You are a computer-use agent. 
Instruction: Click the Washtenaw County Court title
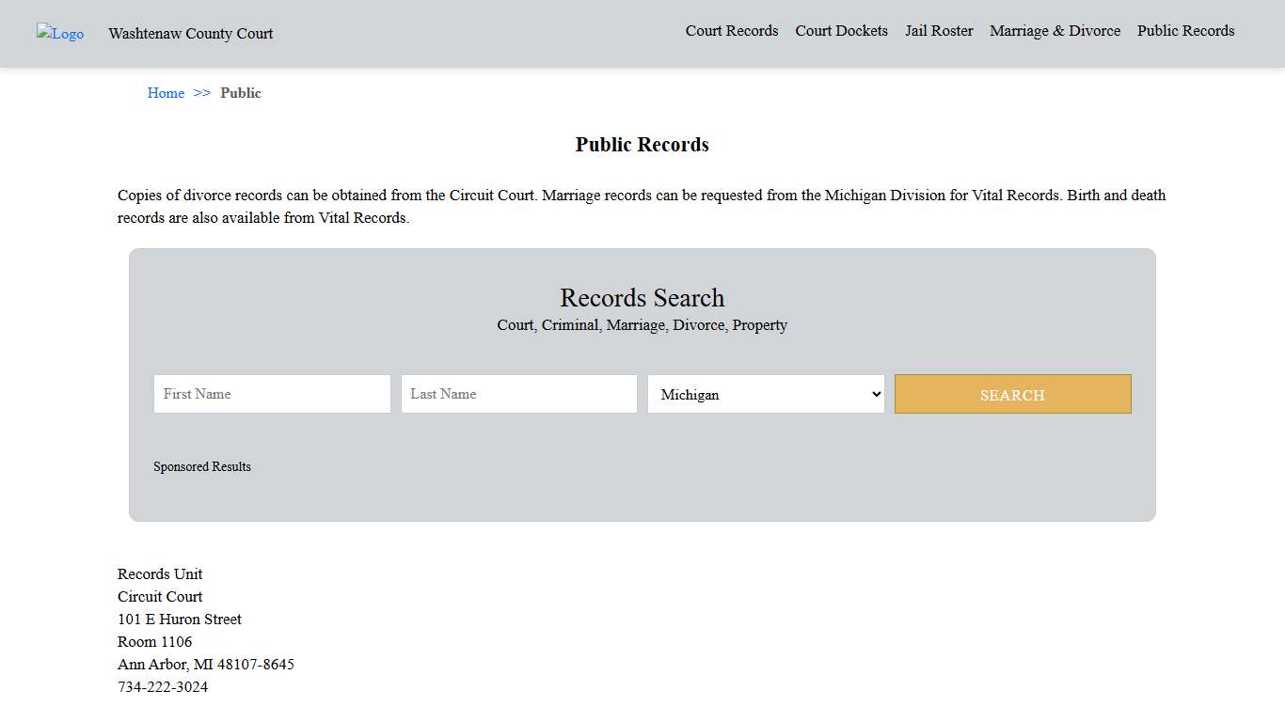[190, 34]
